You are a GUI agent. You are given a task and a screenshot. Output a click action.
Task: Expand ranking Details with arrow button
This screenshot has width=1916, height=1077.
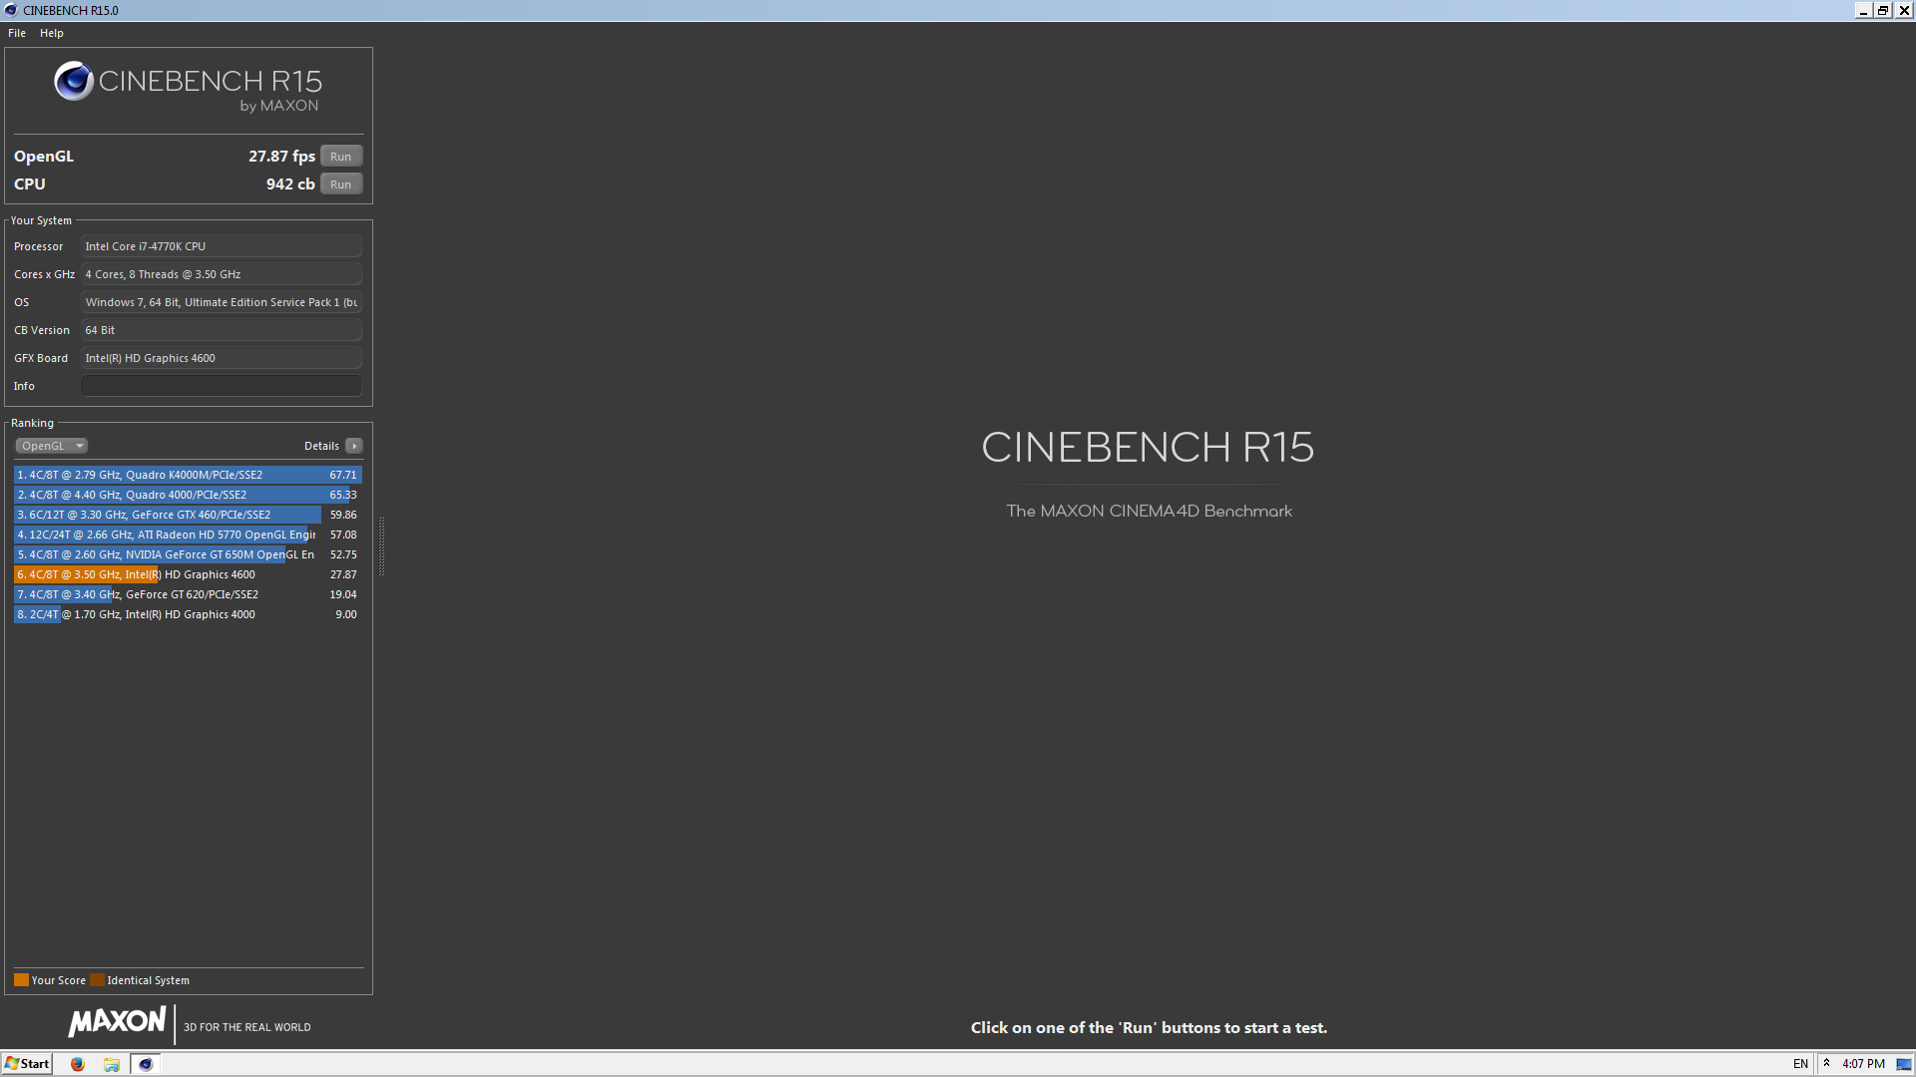(354, 446)
